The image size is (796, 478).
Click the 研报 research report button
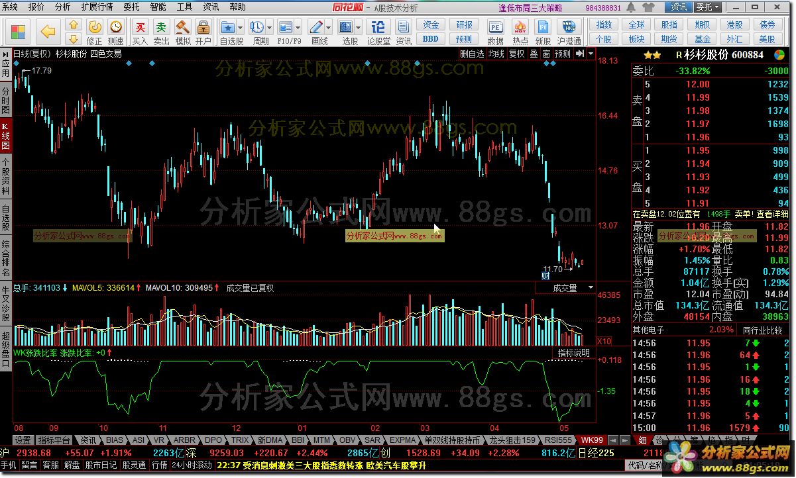[465, 24]
